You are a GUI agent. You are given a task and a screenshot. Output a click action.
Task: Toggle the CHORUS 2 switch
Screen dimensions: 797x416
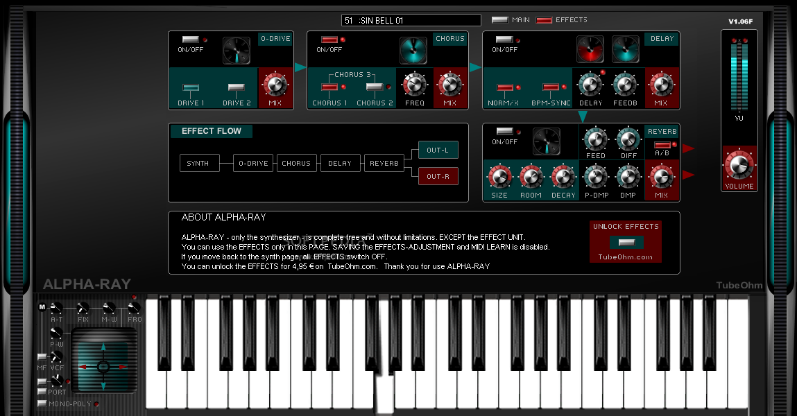click(375, 87)
